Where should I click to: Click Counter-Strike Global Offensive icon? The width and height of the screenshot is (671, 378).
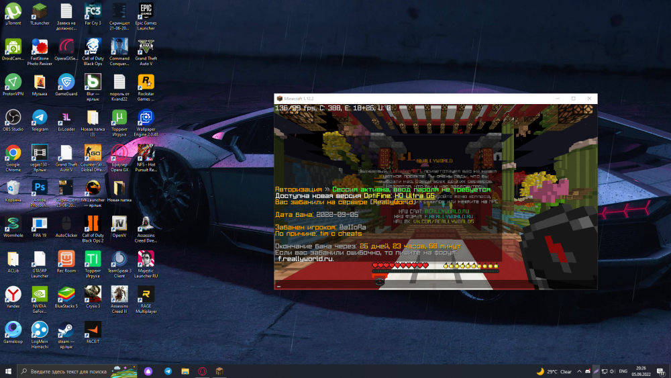pos(93,158)
